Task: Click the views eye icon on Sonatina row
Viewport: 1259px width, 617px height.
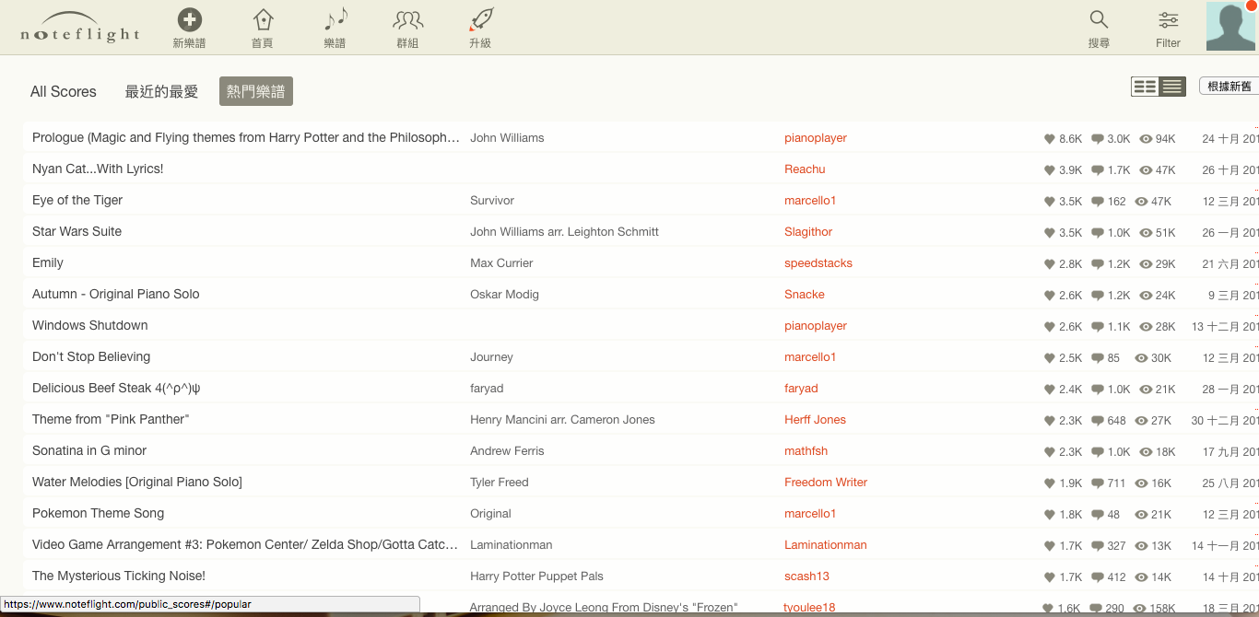Action: pyautogui.click(x=1147, y=452)
